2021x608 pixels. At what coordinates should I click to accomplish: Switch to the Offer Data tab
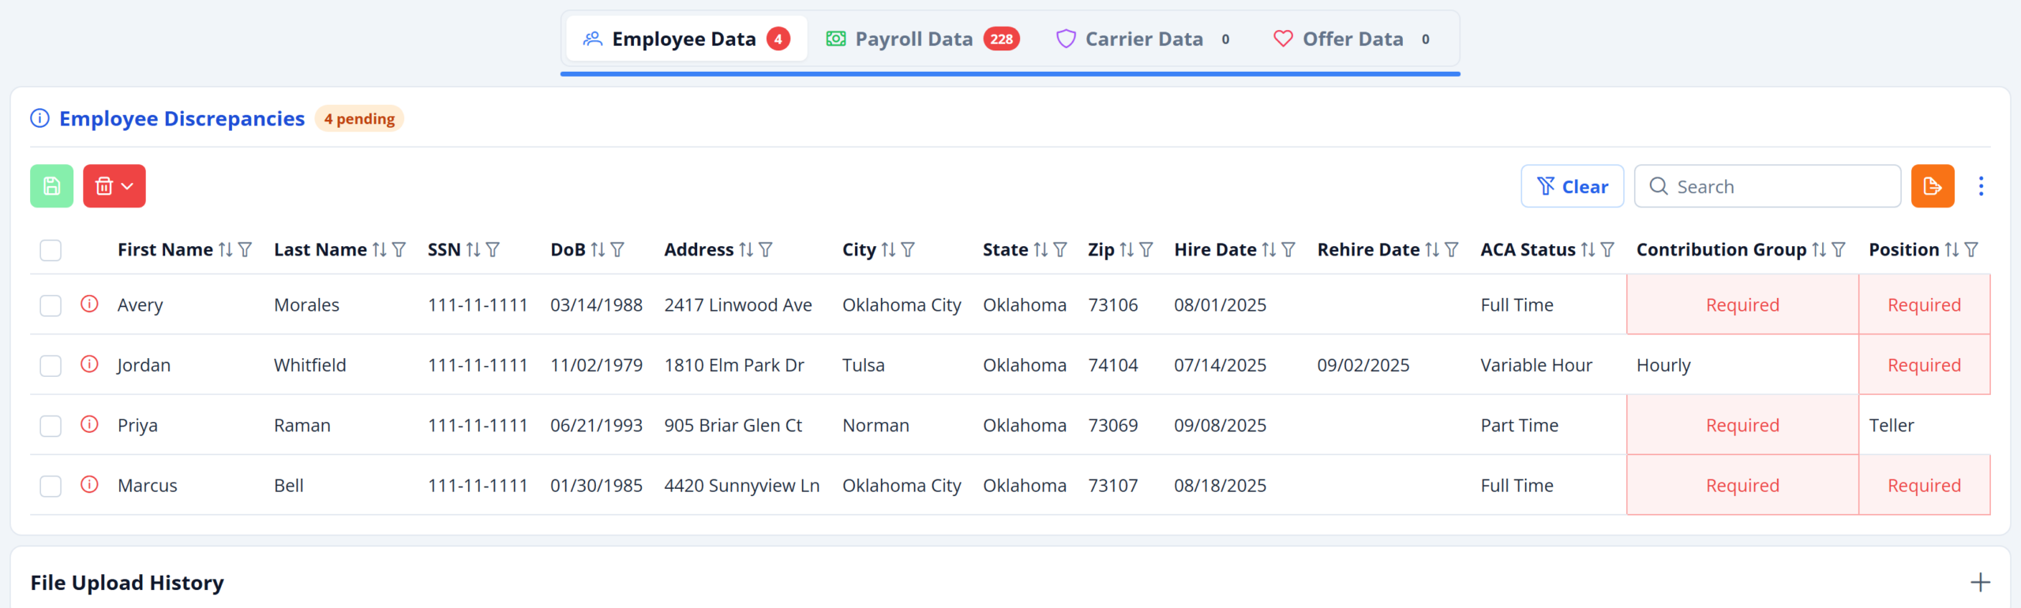[1352, 39]
